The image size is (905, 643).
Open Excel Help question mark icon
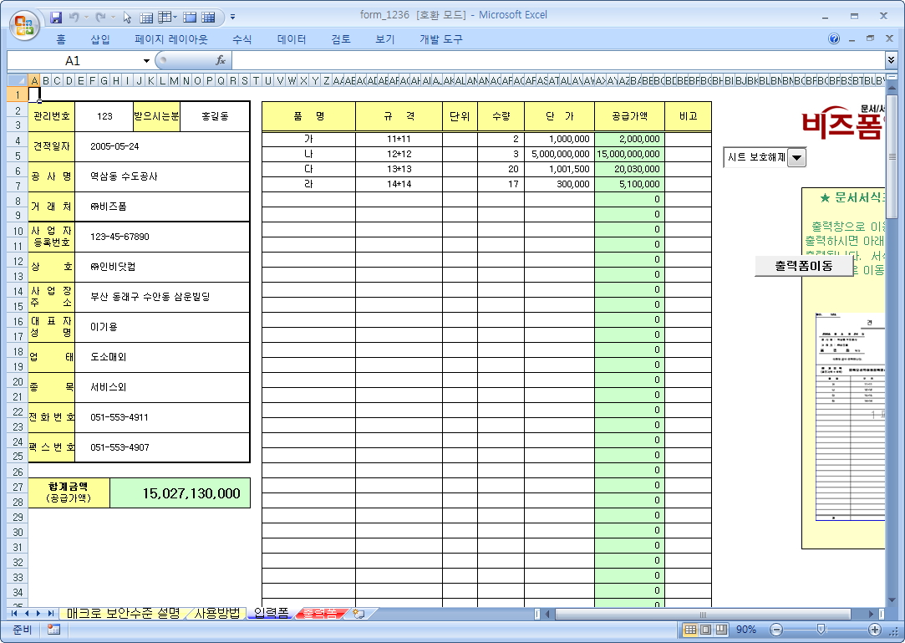[834, 39]
